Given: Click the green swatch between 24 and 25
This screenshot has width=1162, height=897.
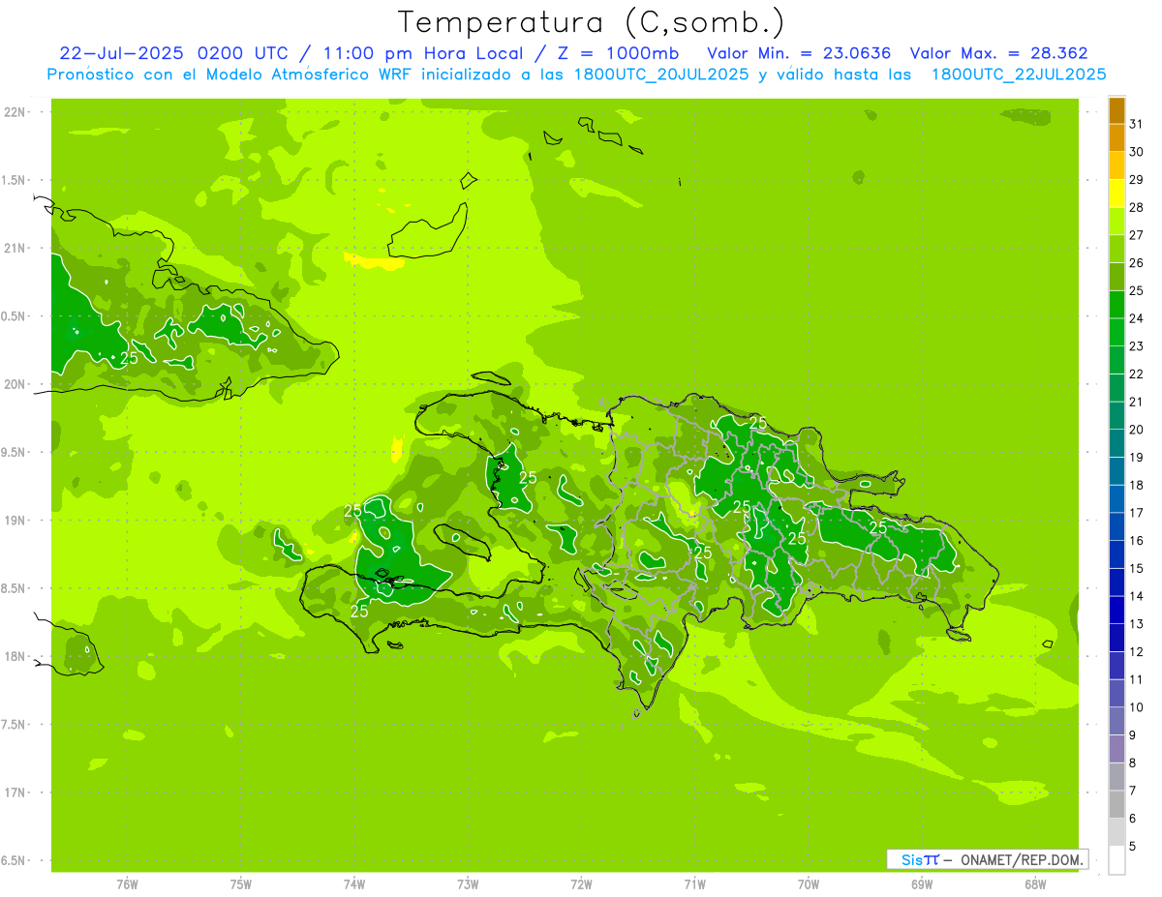Looking at the screenshot, I should pyautogui.click(x=1116, y=305).
